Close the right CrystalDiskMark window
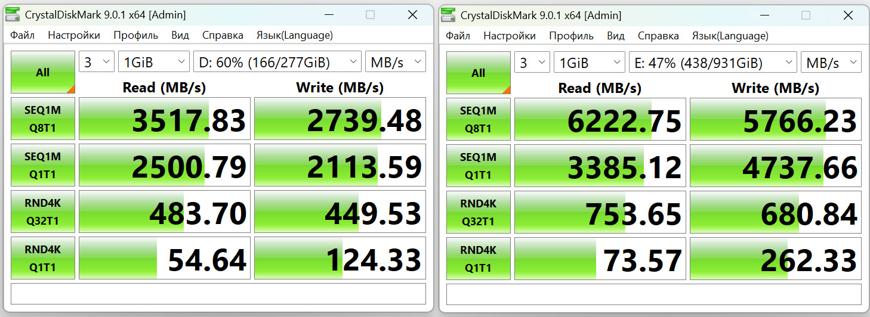Image resolution: width=870 pixels, height=317 pixels. click(848, 15)
